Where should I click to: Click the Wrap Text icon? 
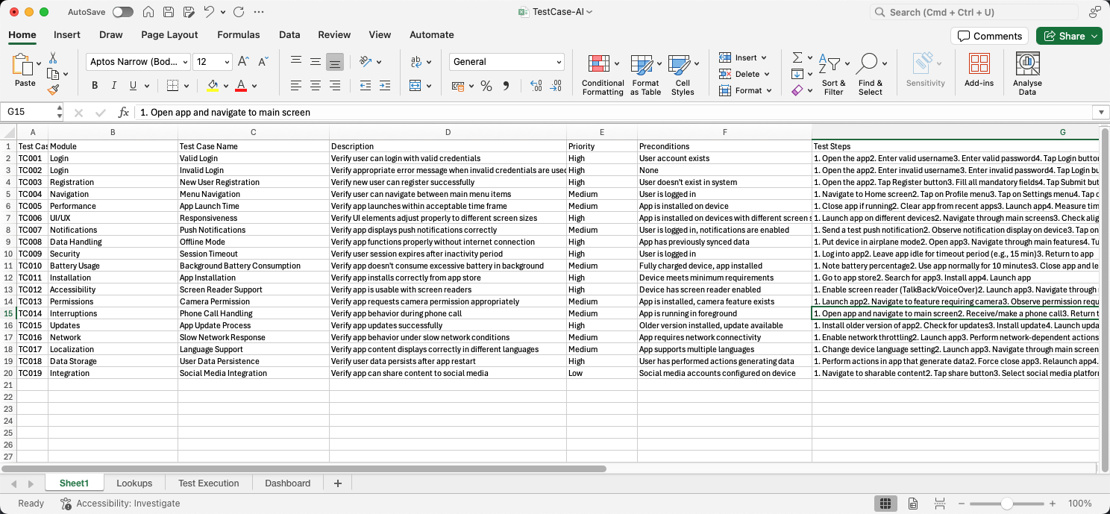click(416, 62)
